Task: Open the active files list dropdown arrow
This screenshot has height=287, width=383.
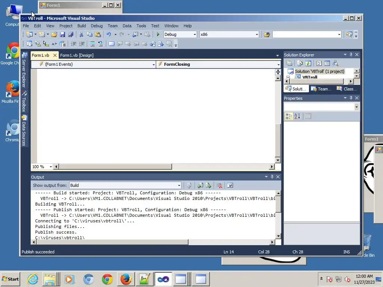Action: tap(278, 55)
